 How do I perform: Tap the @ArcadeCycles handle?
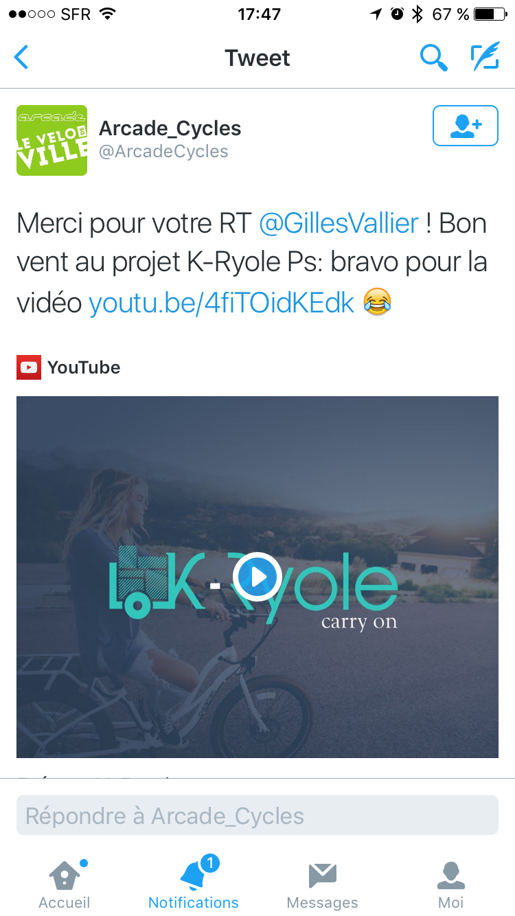point(163,152)
